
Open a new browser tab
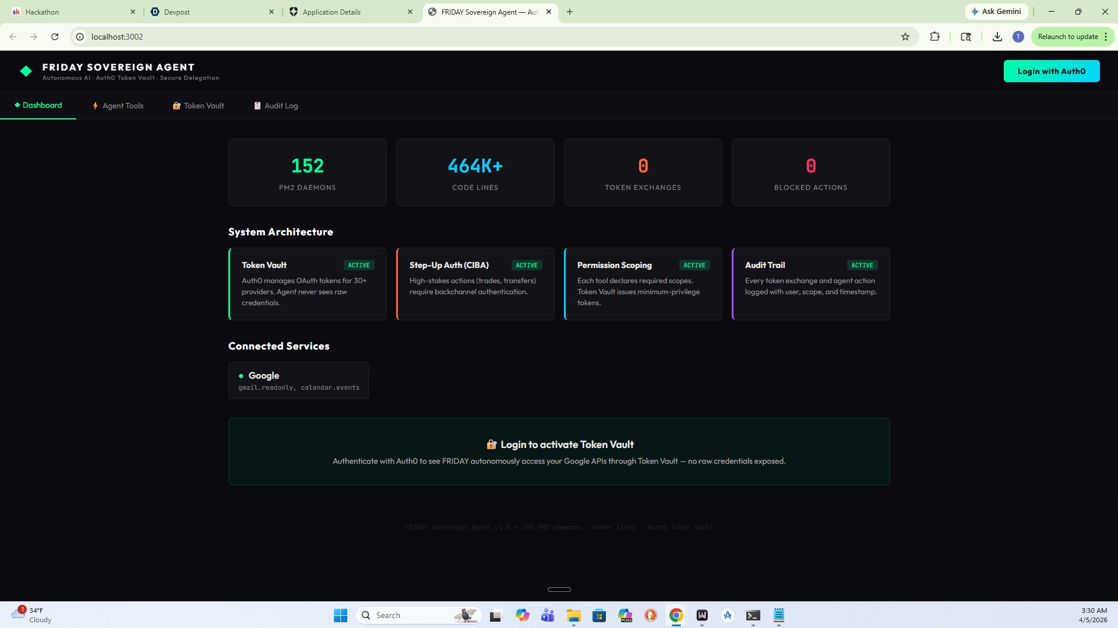coord(570,12)
